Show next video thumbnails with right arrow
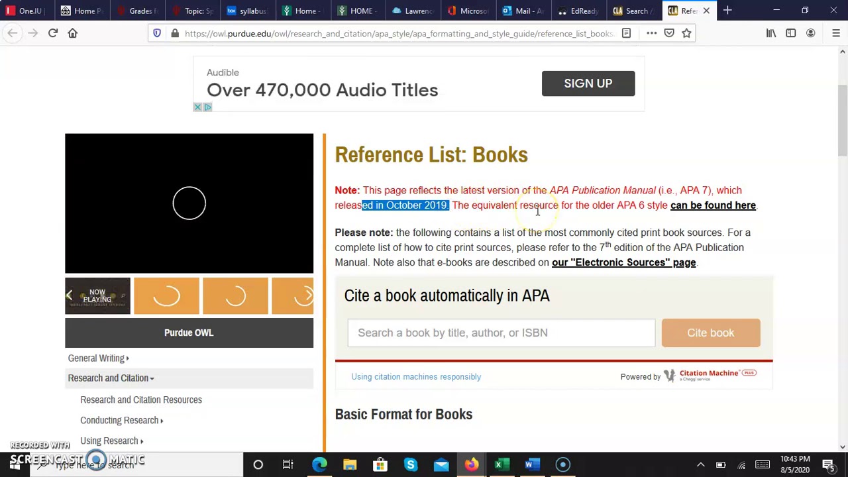848x477 pixels. 308,295
